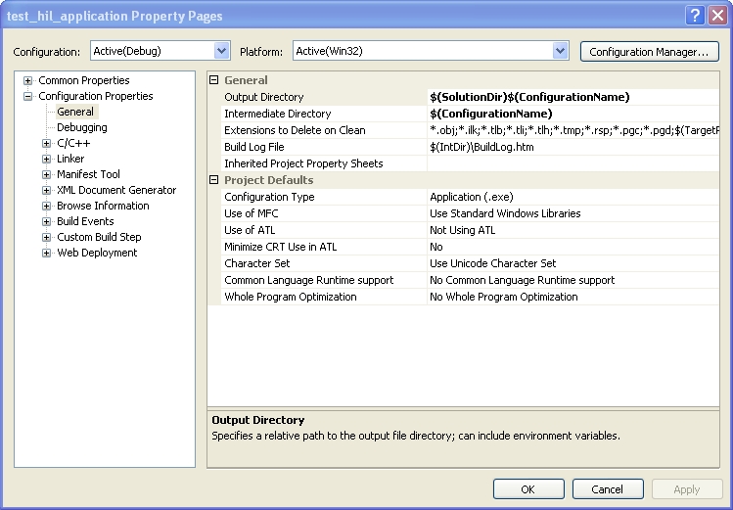Select the XML Document Generator label
The height and width of the screenshot is (510, 733).
pyautogui.click(x=116, y=190)
